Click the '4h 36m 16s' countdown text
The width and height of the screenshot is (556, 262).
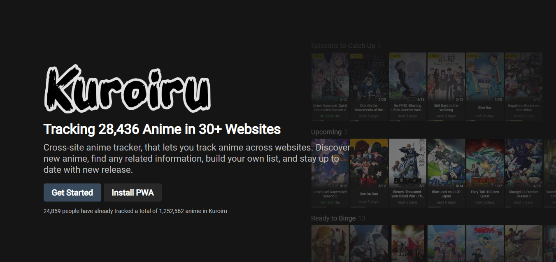330,116
